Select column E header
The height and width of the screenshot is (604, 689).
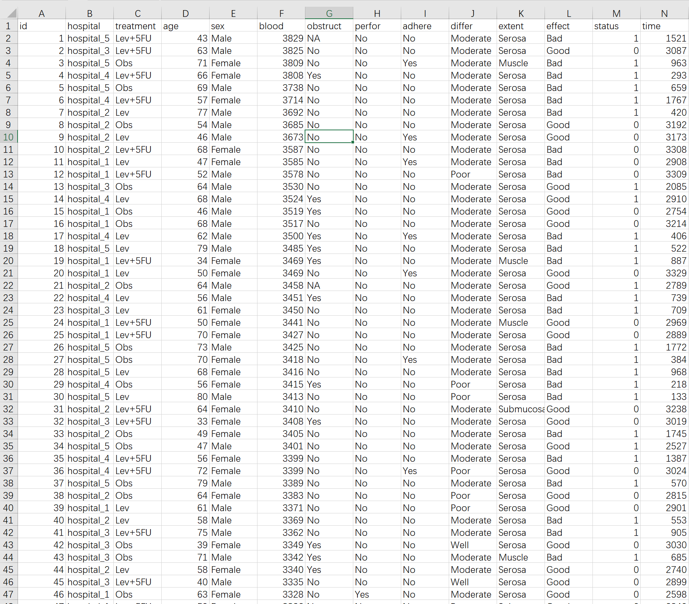[233, 13]
